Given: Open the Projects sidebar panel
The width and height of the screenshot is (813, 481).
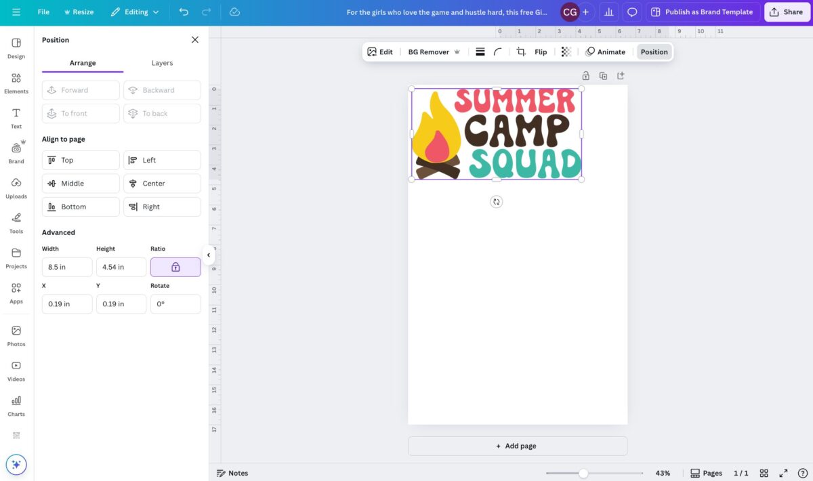Looking at the screenshot, I should (16, 258).
